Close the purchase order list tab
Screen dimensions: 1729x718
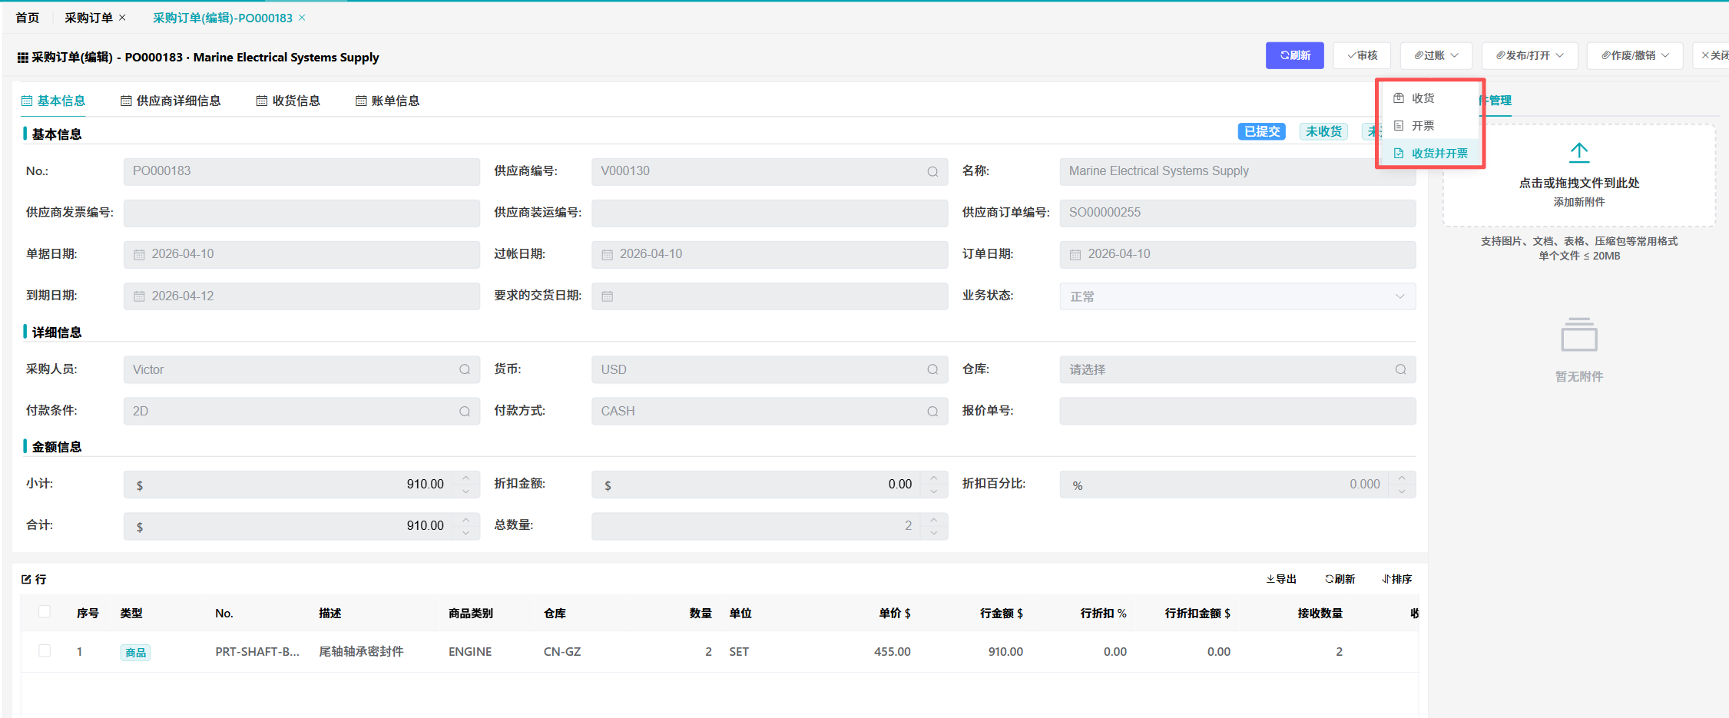(x=122, y=18)
